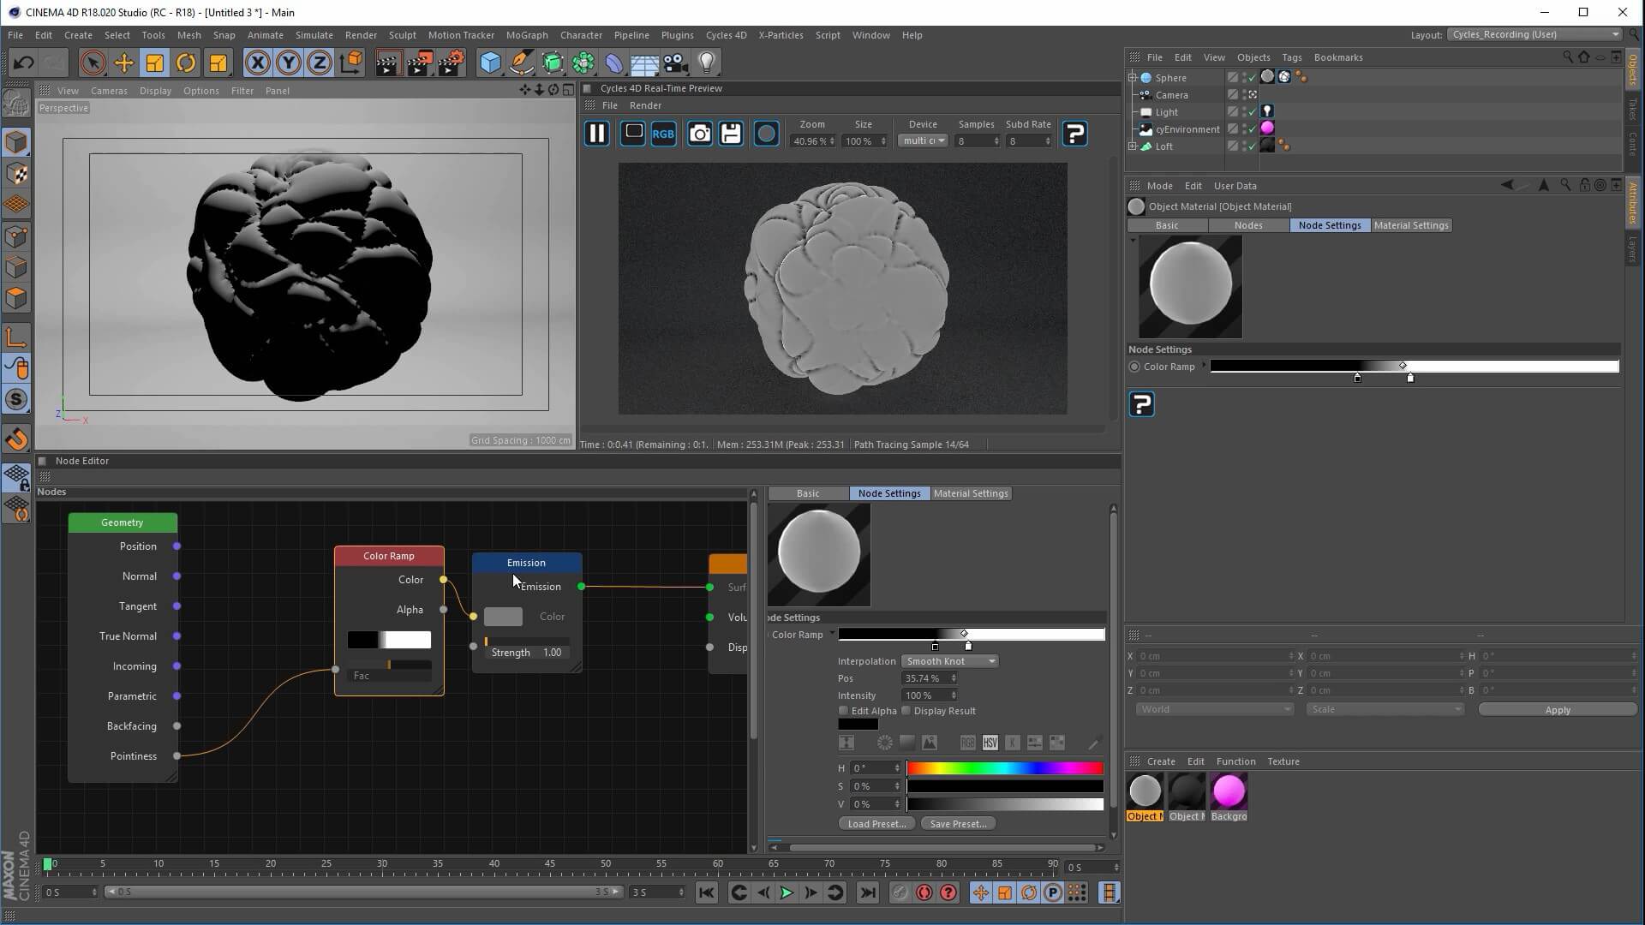1645x925 pixels.
Task: Expand the Loft object in hierarchy
Action: pyautogui.click(x=1133, y=146)
